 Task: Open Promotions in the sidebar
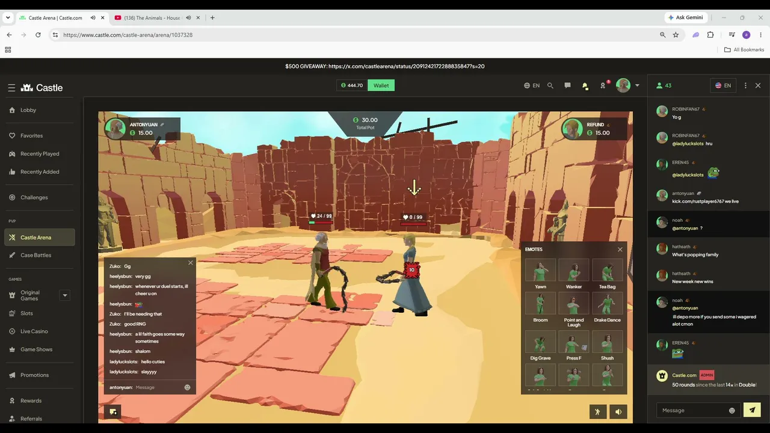(34, 375)
